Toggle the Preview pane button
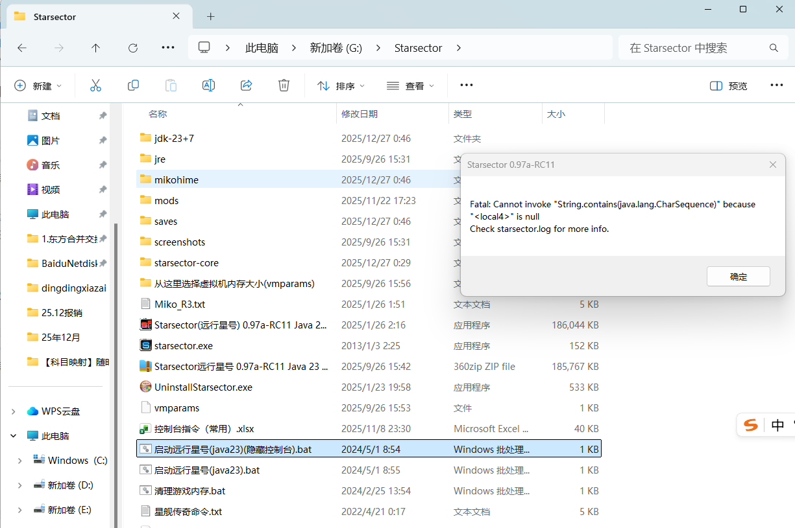Viewport: 795px width, 528px height. (x=729, y=86)
